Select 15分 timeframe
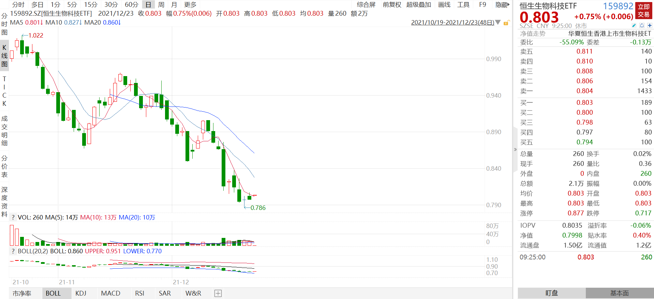This screenshot has height=299, width=654. 91,5
